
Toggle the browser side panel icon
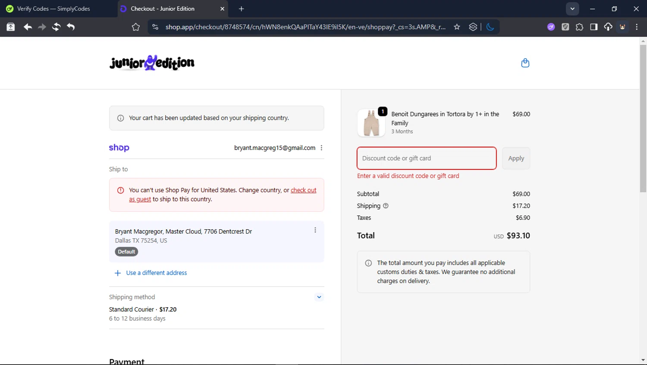click(x=594, y=27)
